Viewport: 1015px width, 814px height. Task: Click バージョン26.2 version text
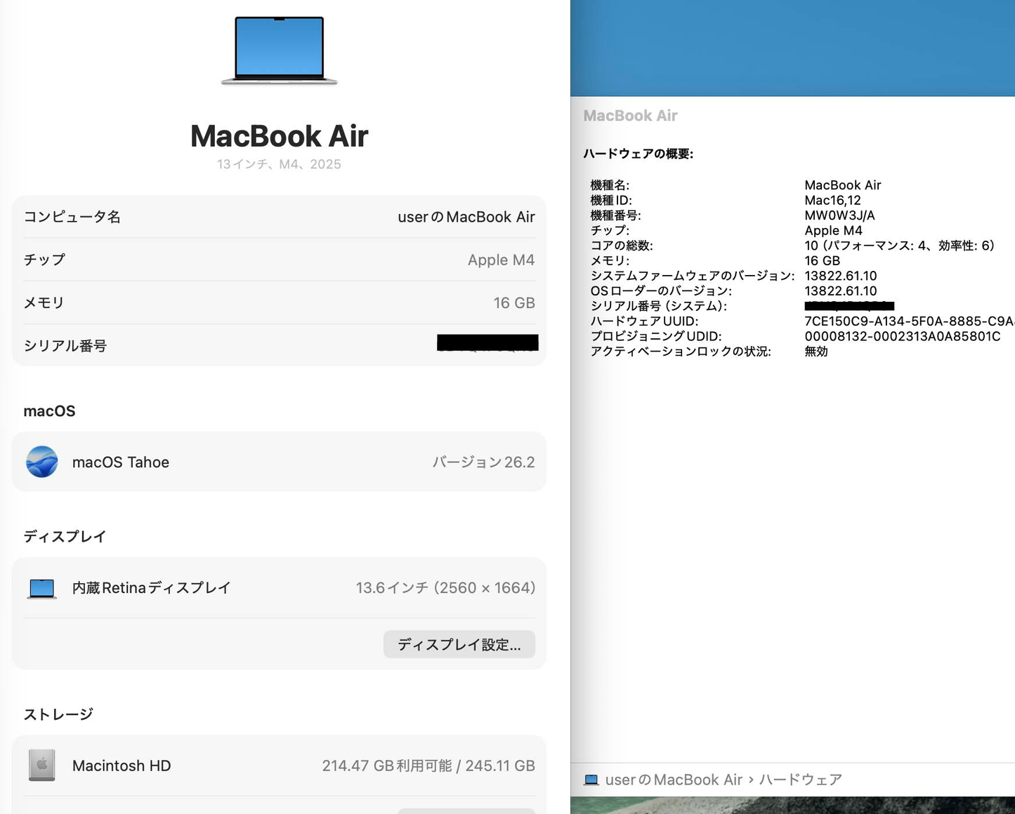pos(484,462)
